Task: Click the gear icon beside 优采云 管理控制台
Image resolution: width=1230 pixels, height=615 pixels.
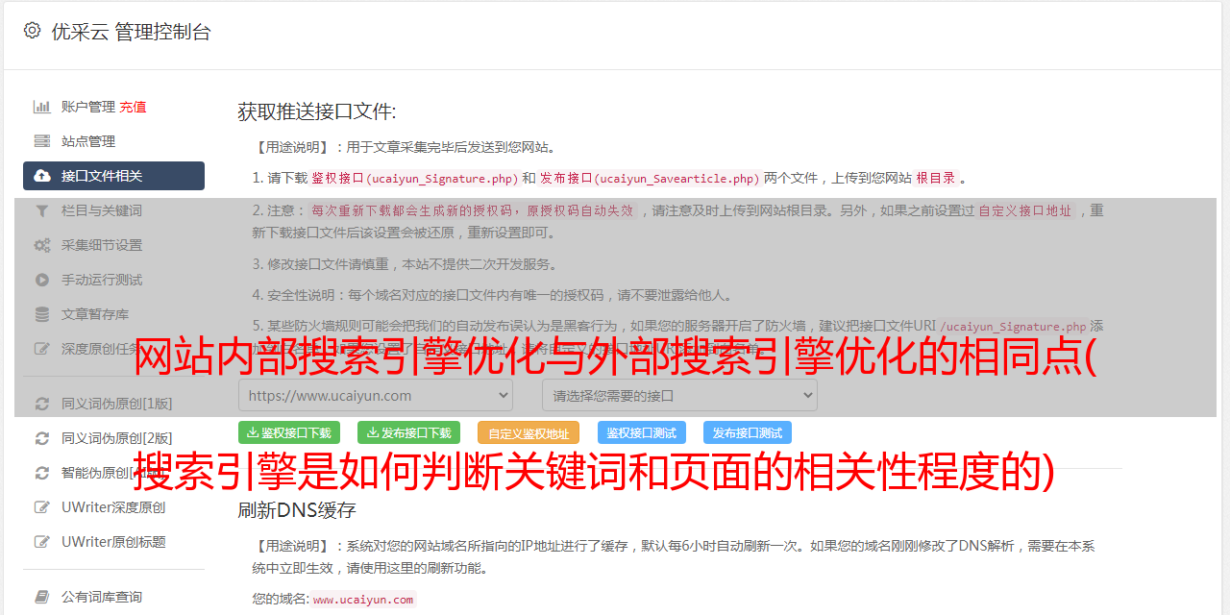Action: point(33,31)
